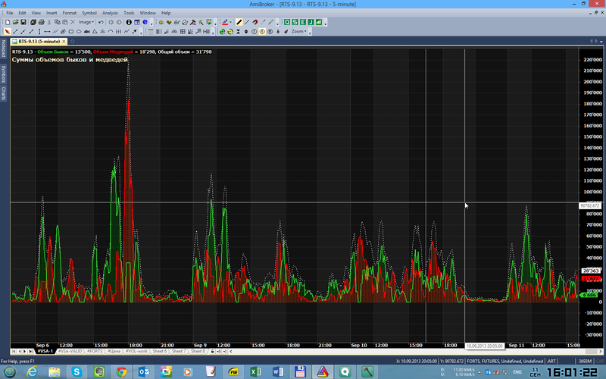The image size is (606, 379).
Task: Switch to the #VOL-work sheet tab
Action: click(x=136, y=351)
